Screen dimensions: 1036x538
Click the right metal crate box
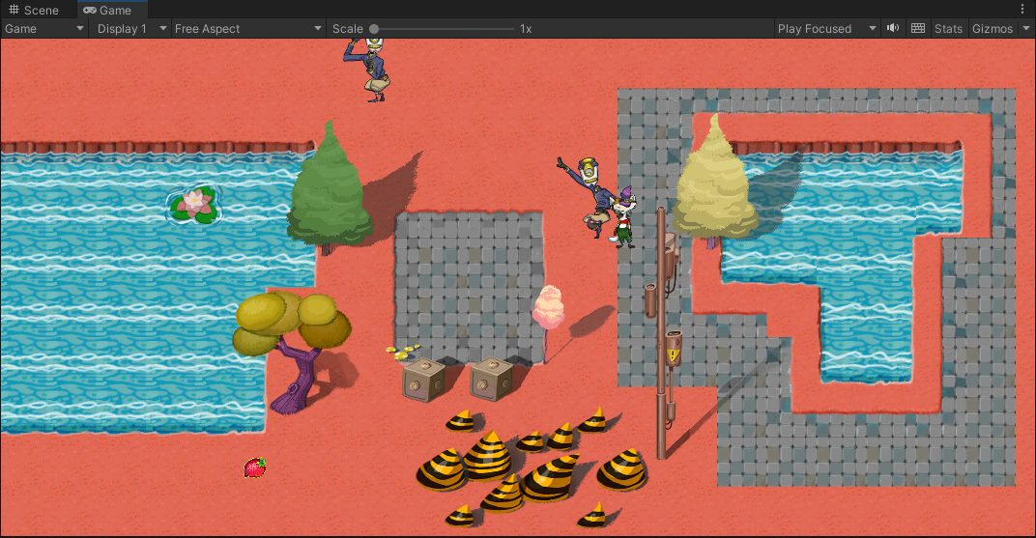pyautogui.click(x=491, y=379)
